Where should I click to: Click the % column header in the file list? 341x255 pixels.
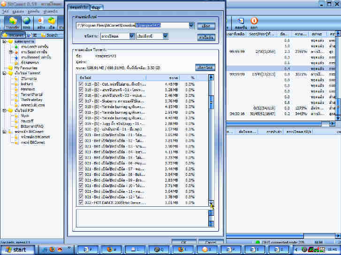[193, 78]
